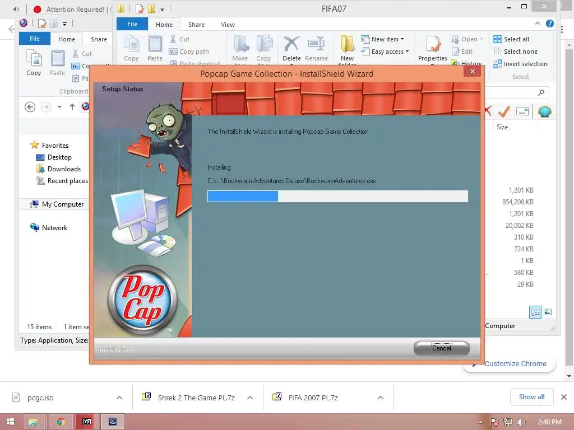Open File tab in FIFA07 window
This screenshot has width=574, height=430.
(132, 24)
